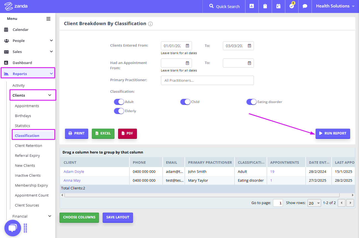This screenshot has height=238, width=359.
Task: Open the Show rows dropdown
Action: (x=314, y=202)
